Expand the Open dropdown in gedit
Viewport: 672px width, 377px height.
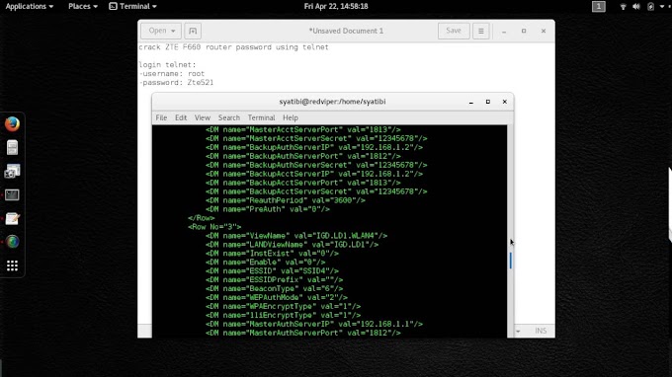click(x=161, y=31)
